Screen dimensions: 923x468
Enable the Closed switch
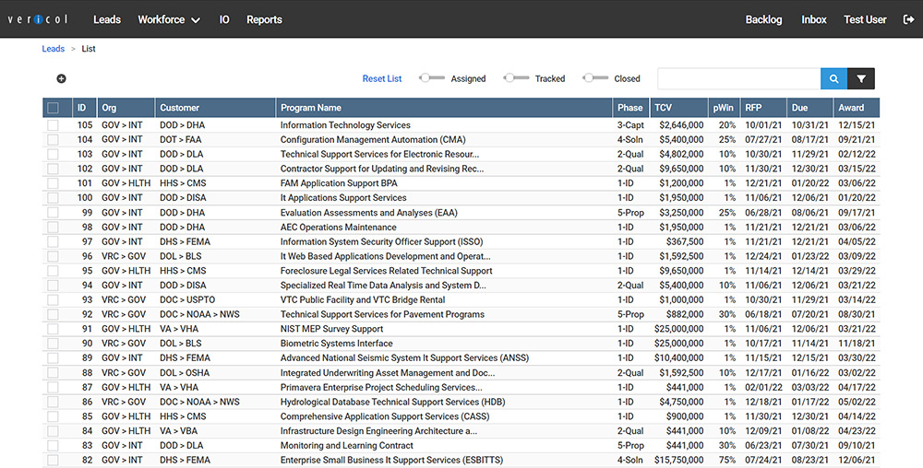coord(595,78)
